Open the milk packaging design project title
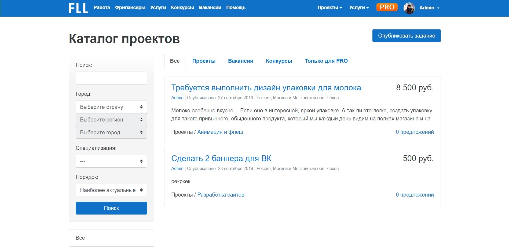The width and height of the screenshot is (509, 251). [x=266, y=88]
